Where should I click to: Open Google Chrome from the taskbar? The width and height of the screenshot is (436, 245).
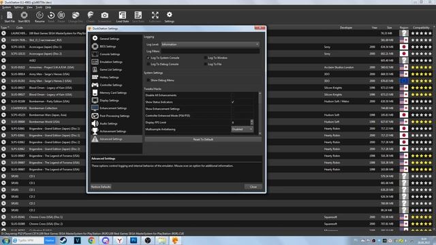[91, 240]
